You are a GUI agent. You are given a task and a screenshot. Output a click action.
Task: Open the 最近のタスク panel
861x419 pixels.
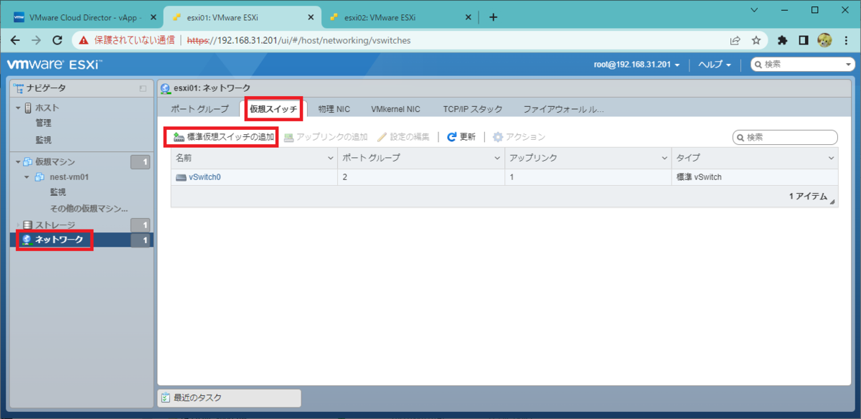coord(230,397)
